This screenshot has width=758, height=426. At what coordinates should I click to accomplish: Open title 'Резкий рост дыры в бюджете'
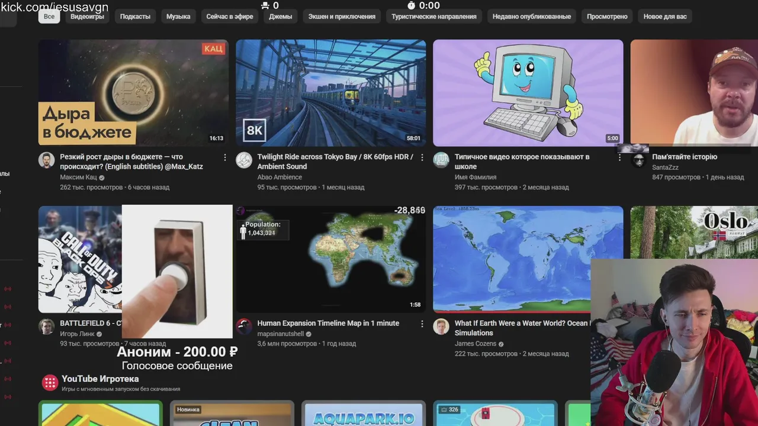pos(131,162)
